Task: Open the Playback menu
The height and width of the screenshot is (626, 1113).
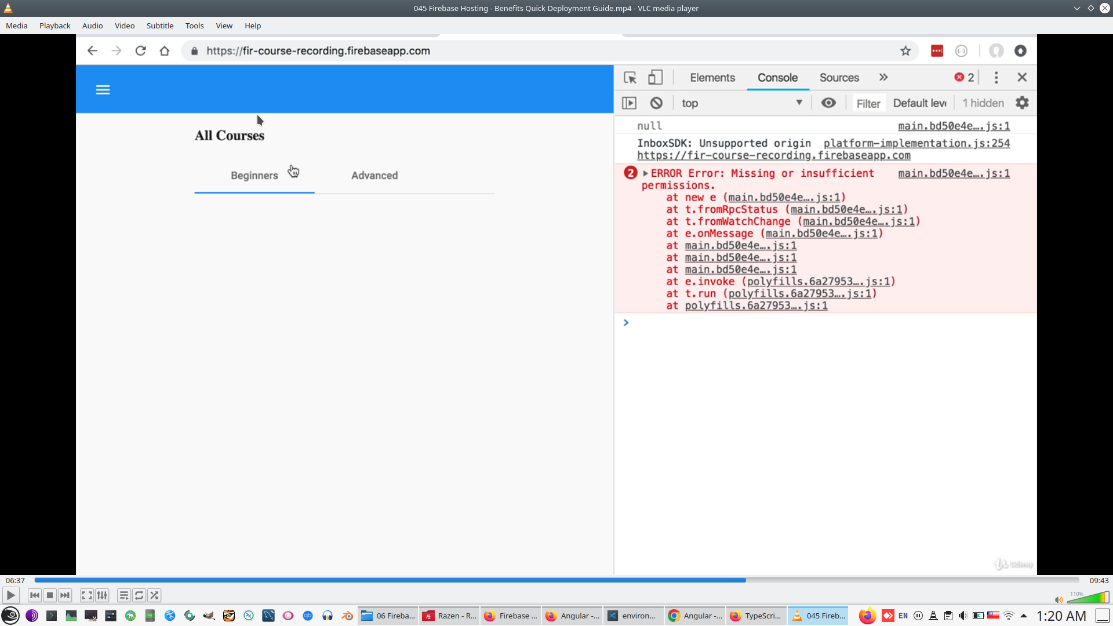Action: coord(54,26)
